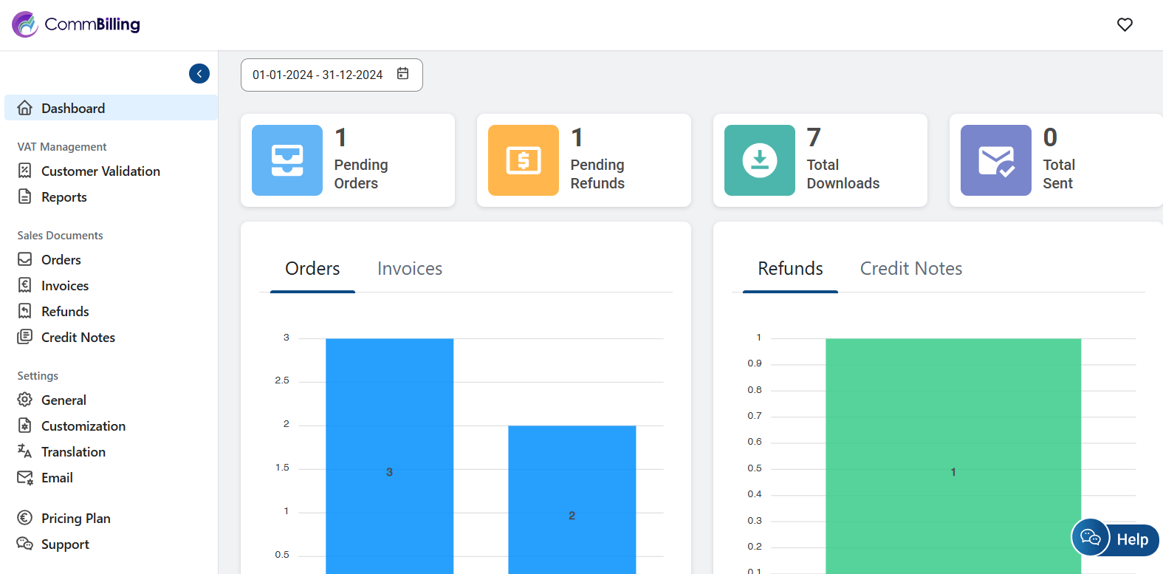Click the Total Sent envelope icon
The width and height of the screenshot is (1163, 574).
[996, 160]
